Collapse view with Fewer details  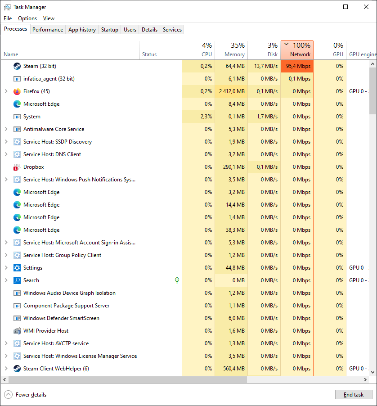tap(26, 395)
